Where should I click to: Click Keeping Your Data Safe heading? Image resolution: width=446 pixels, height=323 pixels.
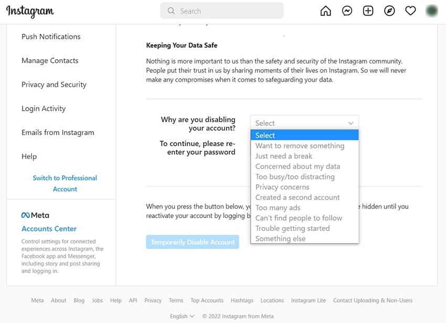[x=182, y=45]
